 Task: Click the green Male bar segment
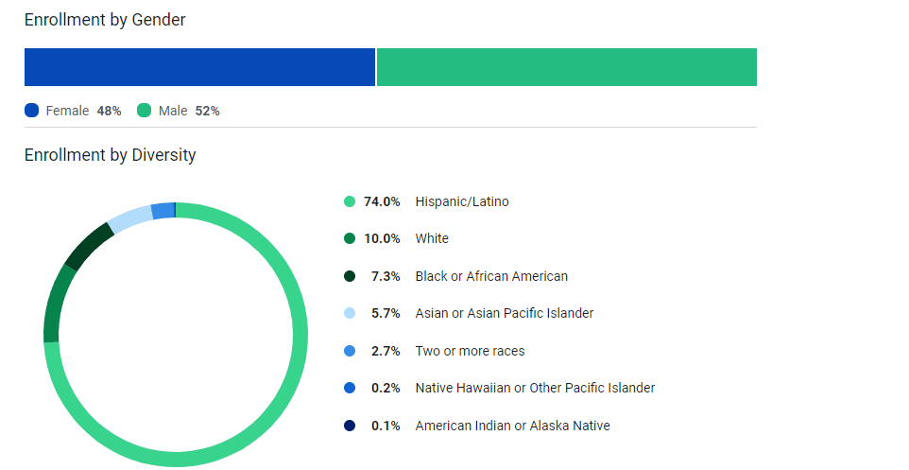567,67
